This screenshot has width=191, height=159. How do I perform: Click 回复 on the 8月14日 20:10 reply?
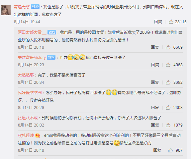(x=155, y=47)
